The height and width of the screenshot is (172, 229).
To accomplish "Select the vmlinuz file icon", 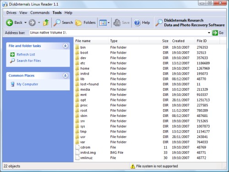I will [x=77, y=158].
